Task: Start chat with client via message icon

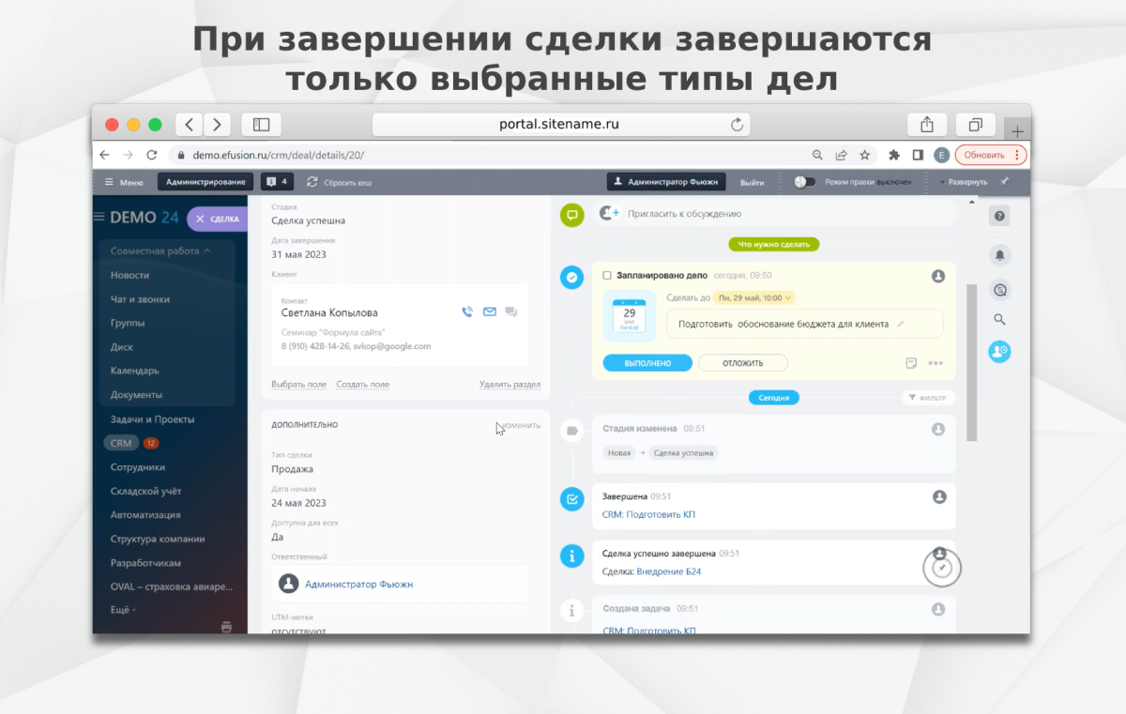Action: click(x=511, y=311)
